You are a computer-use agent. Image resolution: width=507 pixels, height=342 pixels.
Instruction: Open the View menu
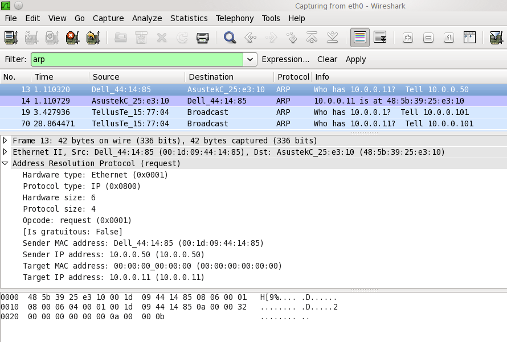[x=57, y=18]
